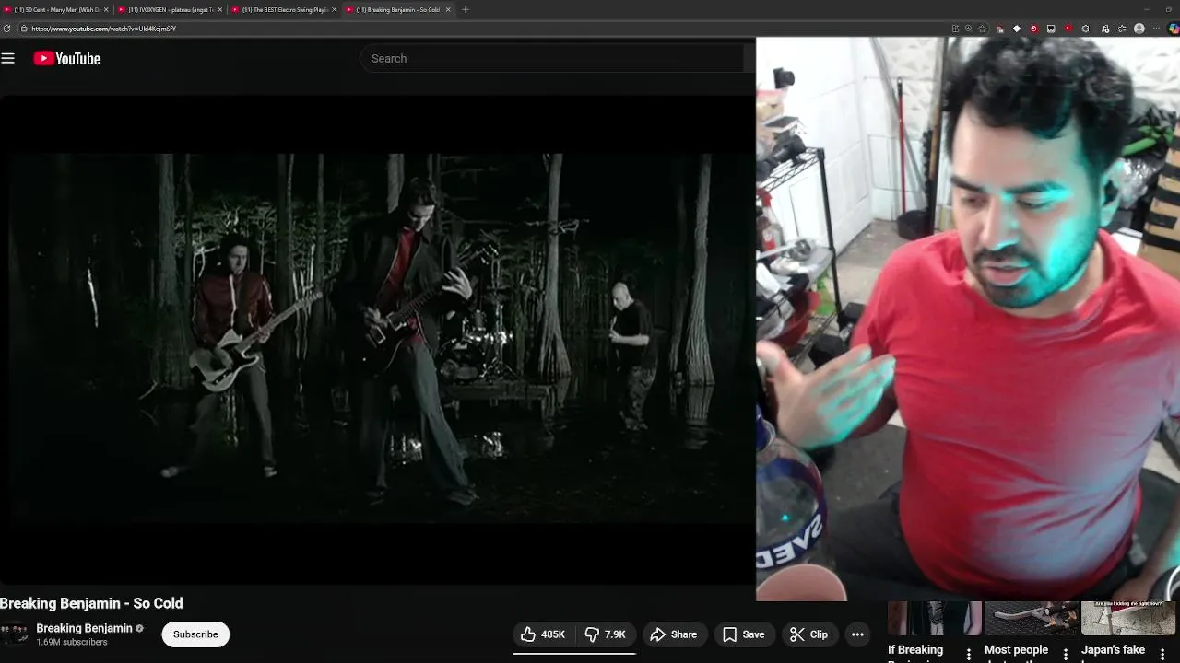This screenshot has height=663, width=1180.
Task: Click the zoom magnifier icon in address bar
Action: point(968,29)
